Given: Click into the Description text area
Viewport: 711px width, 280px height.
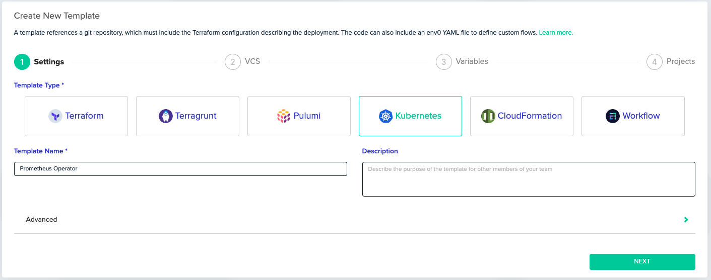Looking at the screenshot, I should (529, 179).
